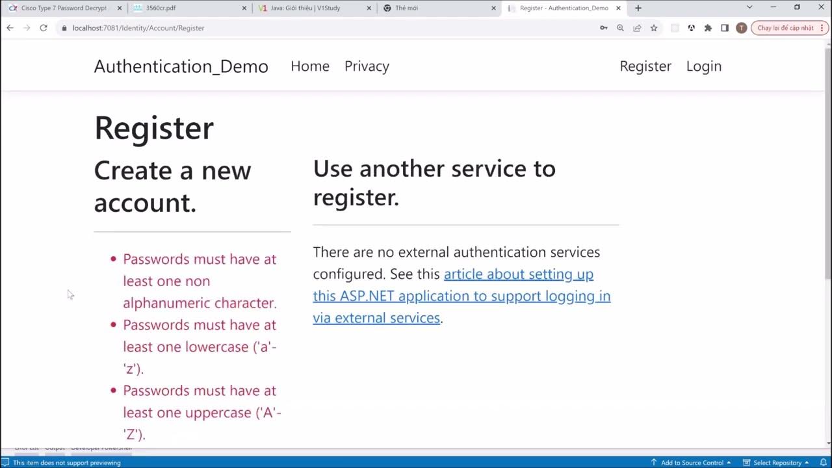Click Use another service to register heading

434,183
